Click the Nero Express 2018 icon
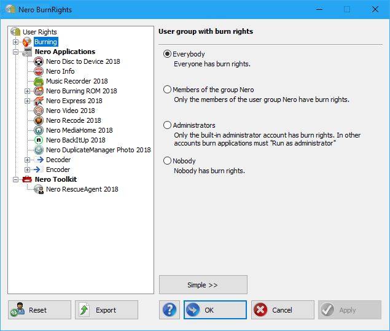390x331 pixels. coord(39,101)
